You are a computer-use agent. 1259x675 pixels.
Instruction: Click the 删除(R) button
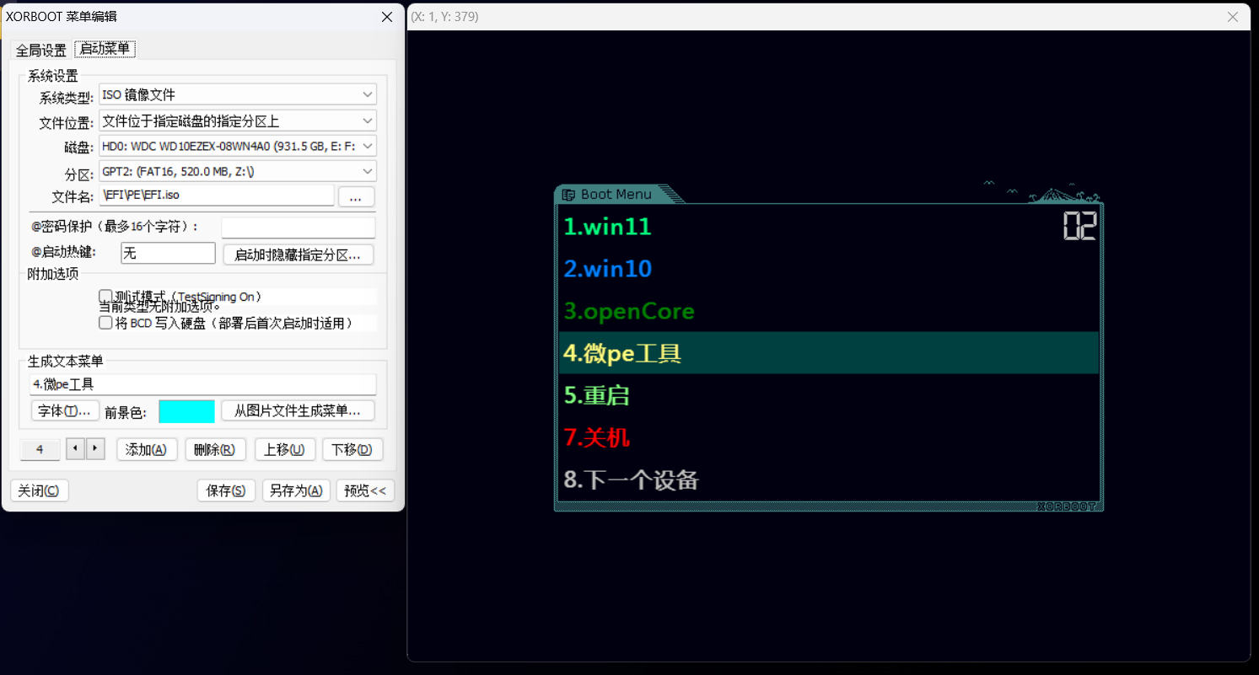(215, 449)
